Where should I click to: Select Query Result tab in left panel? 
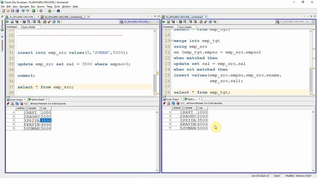[x=38, y=99]
